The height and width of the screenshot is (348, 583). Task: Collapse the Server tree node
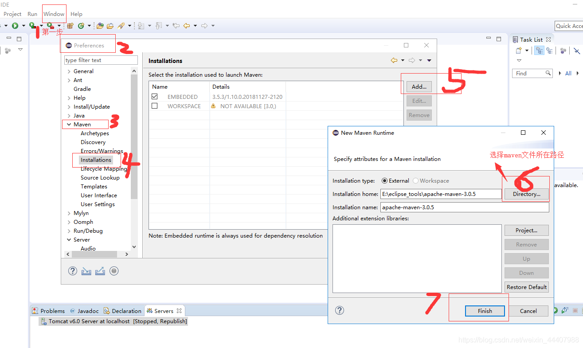pos(69,240)
